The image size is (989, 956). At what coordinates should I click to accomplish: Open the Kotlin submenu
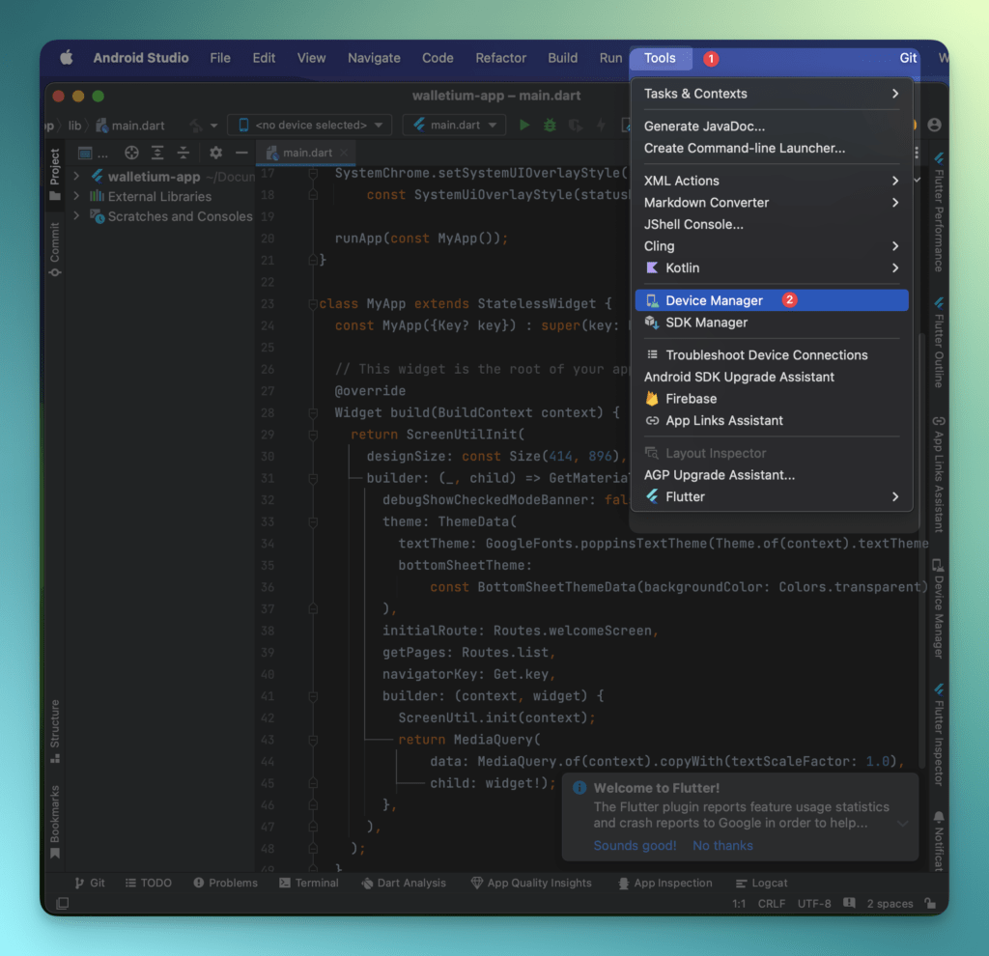pos(772,268)
